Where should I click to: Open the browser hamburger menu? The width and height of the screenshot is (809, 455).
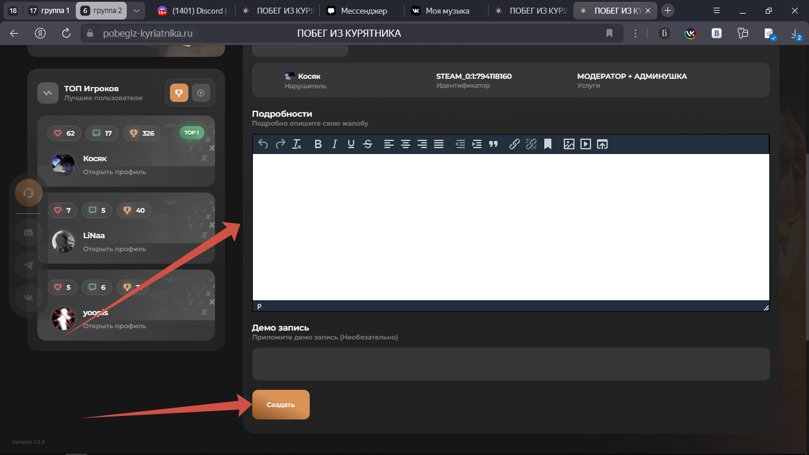pyautogui.click(x=717, y=11)
